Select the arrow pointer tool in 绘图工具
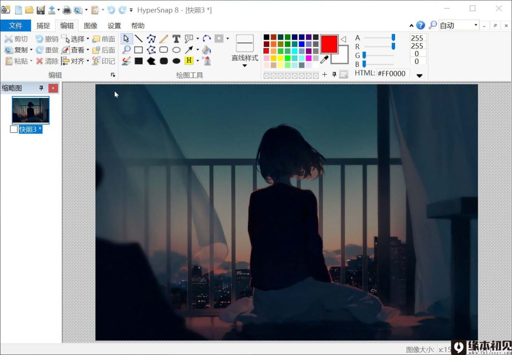The height and width of the screenshot is (355, 512). (x=126, y=39)
